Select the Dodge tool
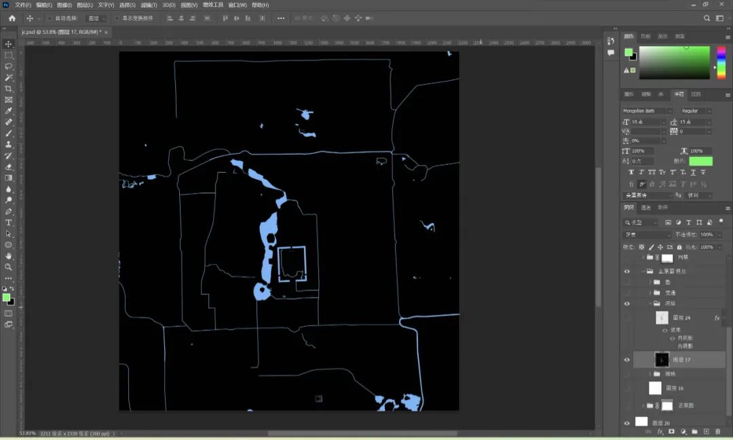733x440 pixels. (8, 201)
